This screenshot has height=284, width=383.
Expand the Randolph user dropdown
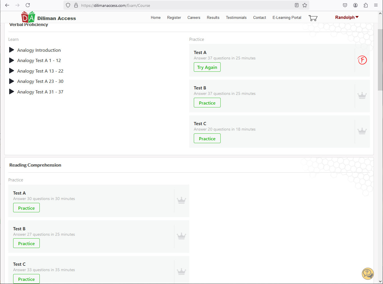[347, 17]
